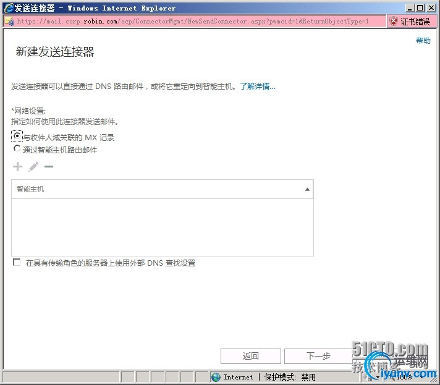Click the 证书错误 certificate error label
440x385 pixels.
(415, 22)
